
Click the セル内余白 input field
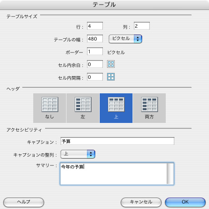(95, 64)
